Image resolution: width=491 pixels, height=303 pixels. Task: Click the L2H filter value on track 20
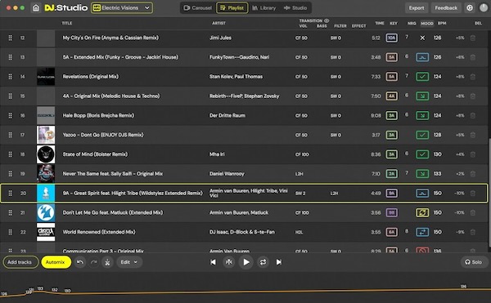334,194
